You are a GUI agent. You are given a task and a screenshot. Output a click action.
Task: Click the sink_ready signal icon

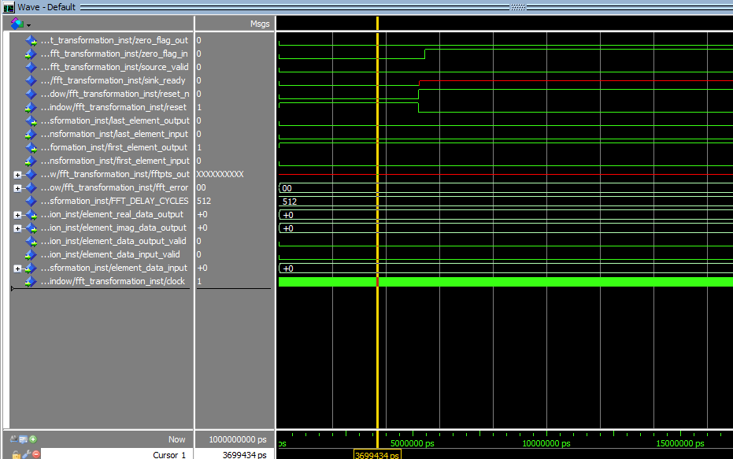click(31, 80)
